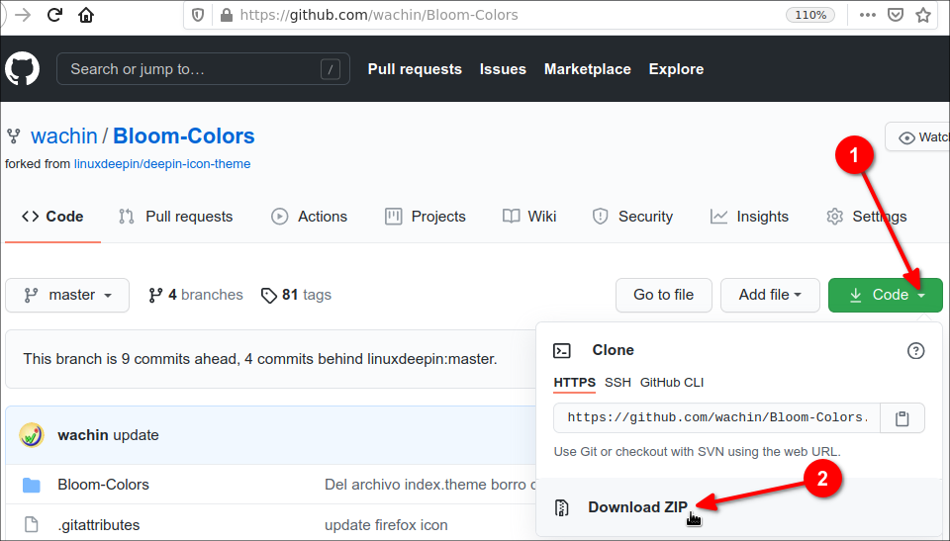Open Explore in the top navigation
The width and height of the screenshot is (950, 541).
[x=676, y=69]
